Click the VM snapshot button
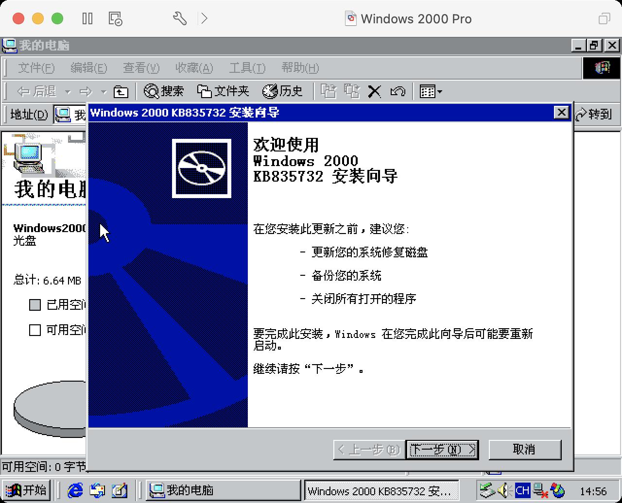Viewport: 622px width, 503px height. (115, 18)
